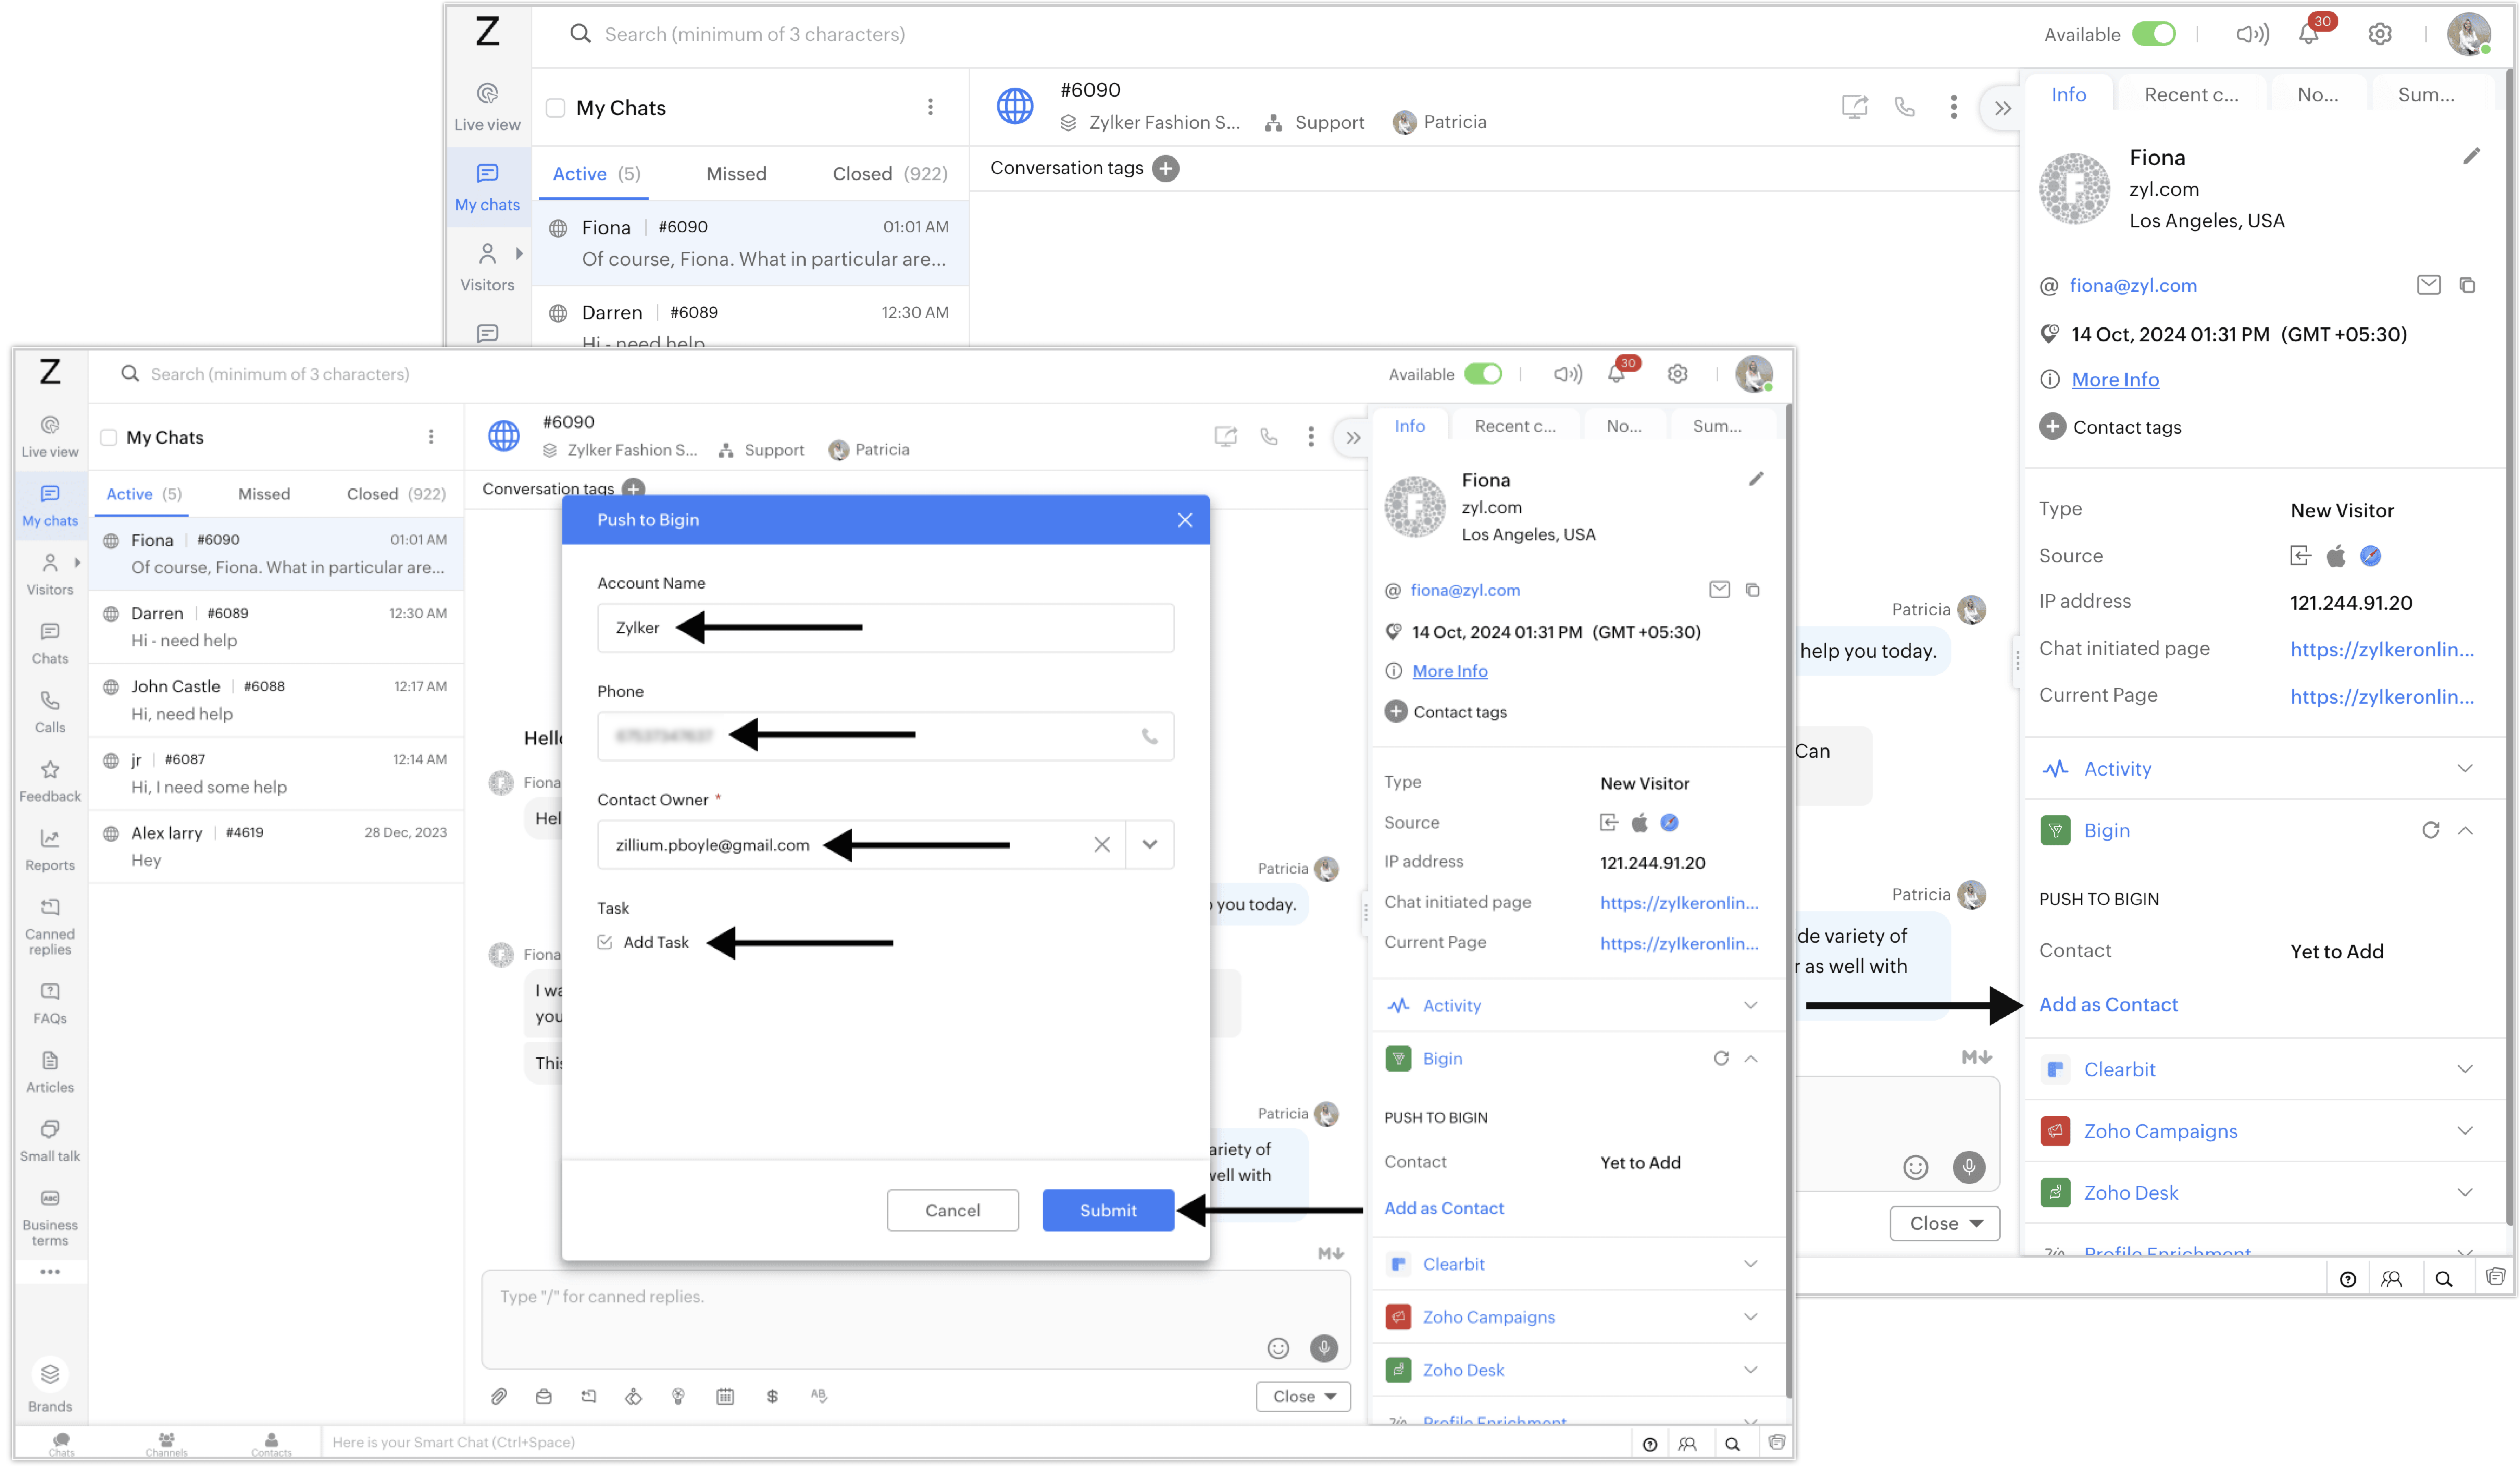Uncheck the Add Task checkbox
The width and height of the screenshot is (2520, 1473).
605,942
